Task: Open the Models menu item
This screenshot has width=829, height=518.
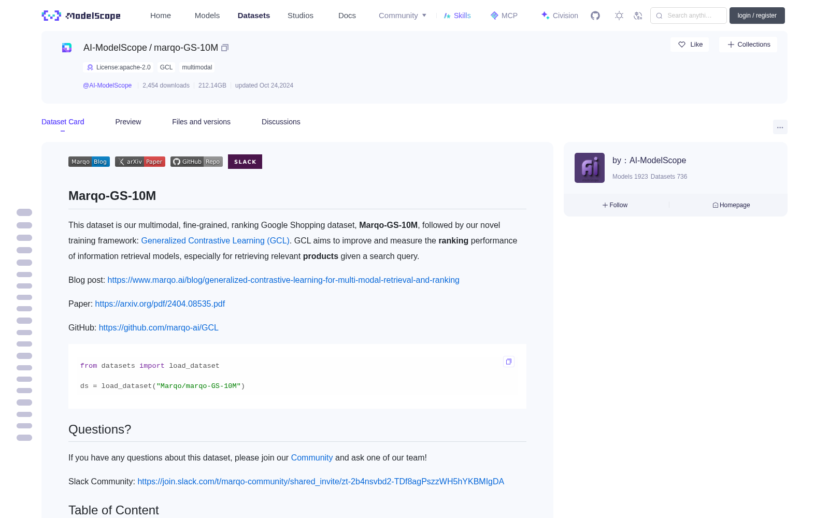Action: click(207, 16)
